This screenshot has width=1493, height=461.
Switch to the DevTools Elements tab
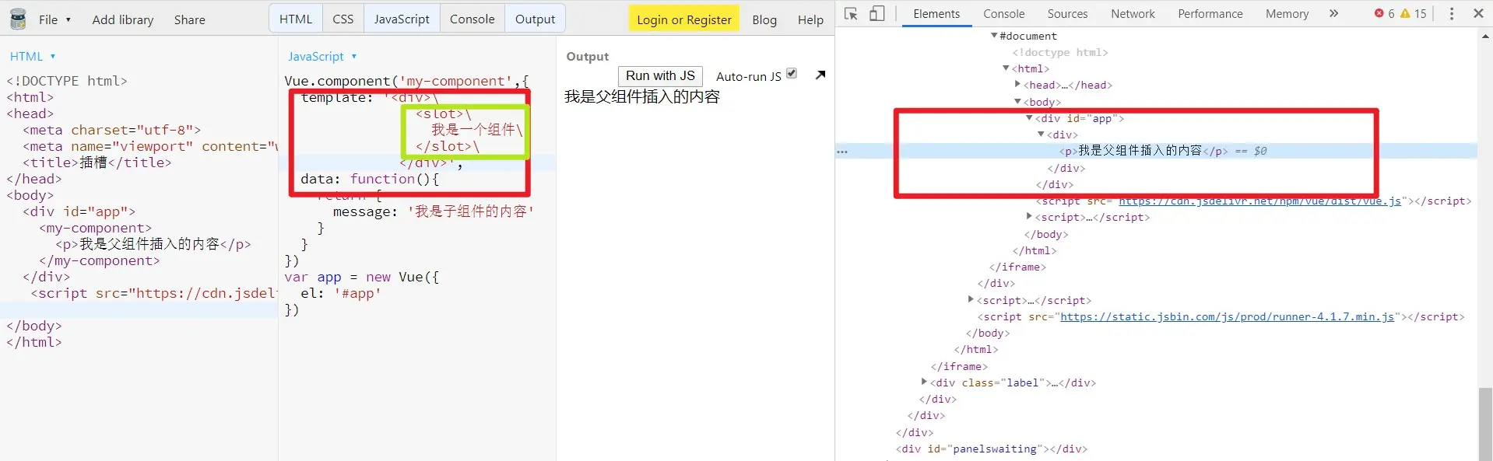[936, 13]
